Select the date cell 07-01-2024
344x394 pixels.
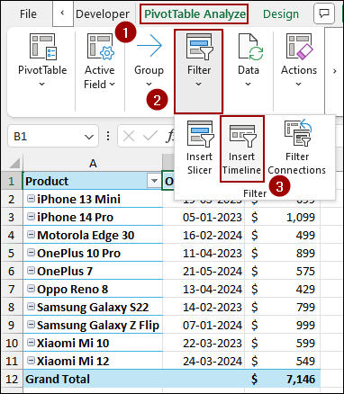coord(204,325)
